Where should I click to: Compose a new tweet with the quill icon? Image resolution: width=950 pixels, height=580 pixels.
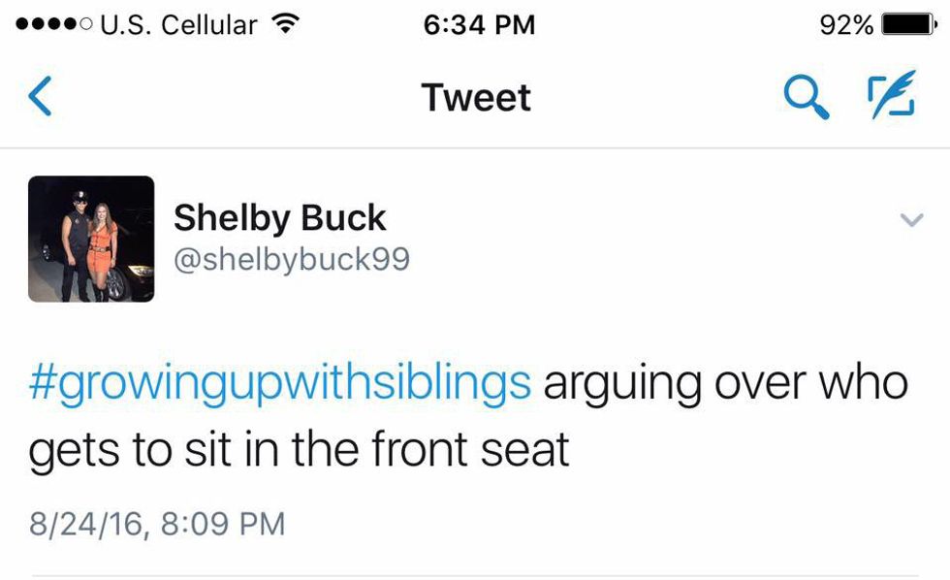tap(889, 97)
